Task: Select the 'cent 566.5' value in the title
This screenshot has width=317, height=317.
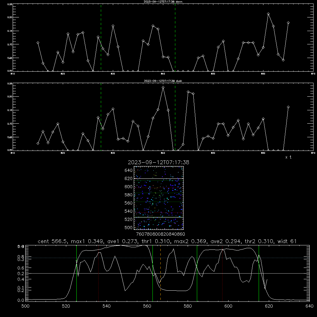Action: coord(53,241)
